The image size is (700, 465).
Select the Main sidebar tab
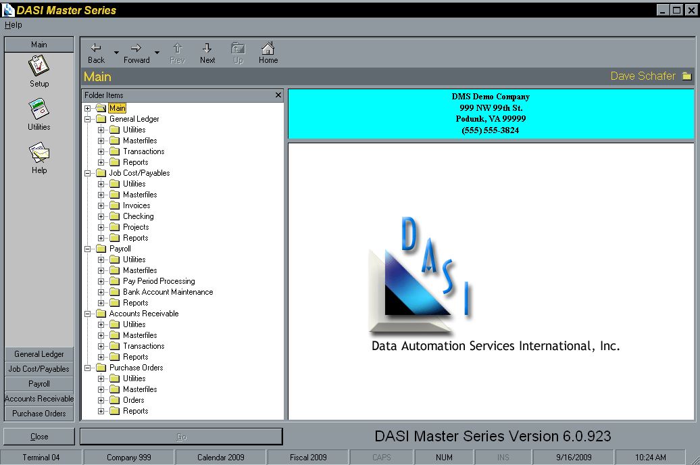39,44
